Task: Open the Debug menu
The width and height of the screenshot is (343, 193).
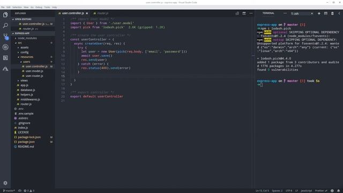Action: [x=39, y=7]
